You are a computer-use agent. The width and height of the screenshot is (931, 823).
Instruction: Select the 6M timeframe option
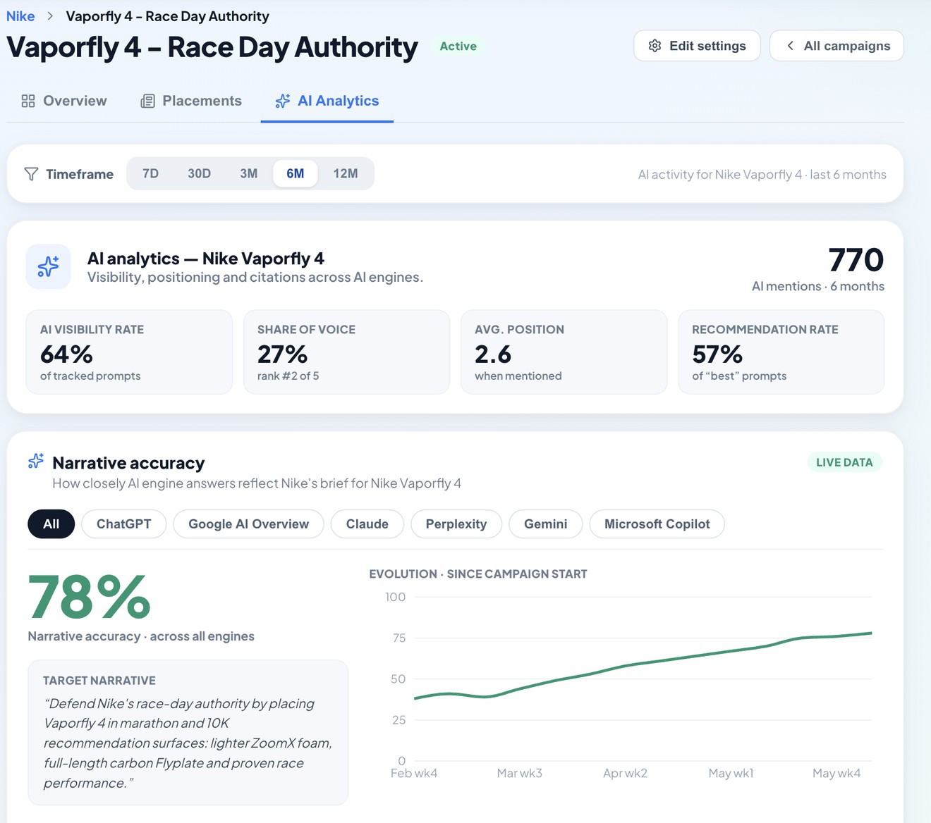click(x=295, y=173)
